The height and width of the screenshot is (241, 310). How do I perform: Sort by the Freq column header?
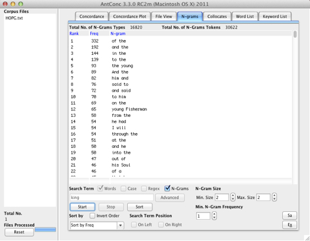point(94,34)
